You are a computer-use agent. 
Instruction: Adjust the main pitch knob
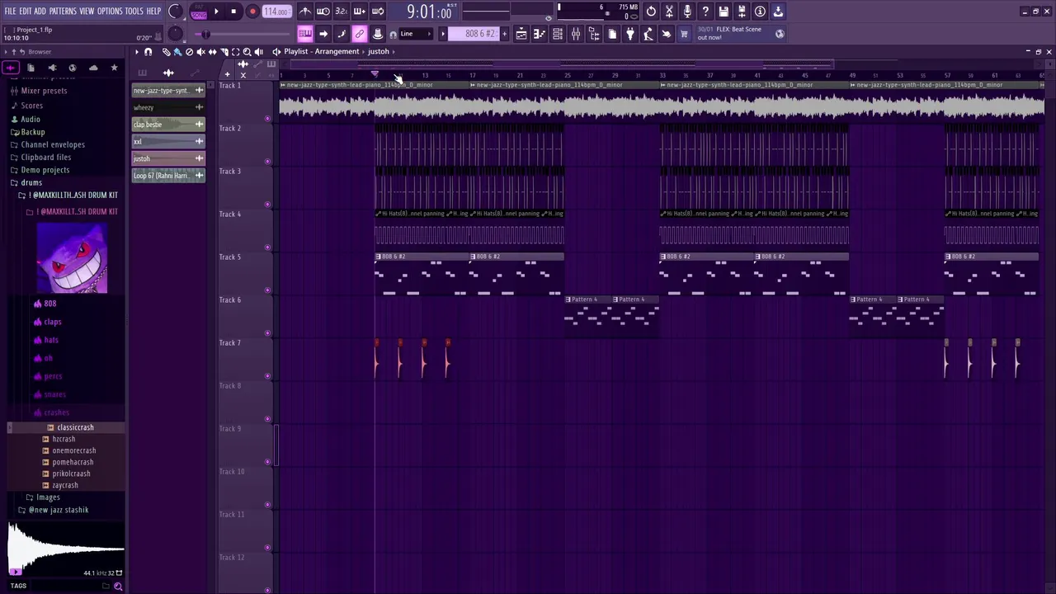pyautogui.click(x=175, y=33)
